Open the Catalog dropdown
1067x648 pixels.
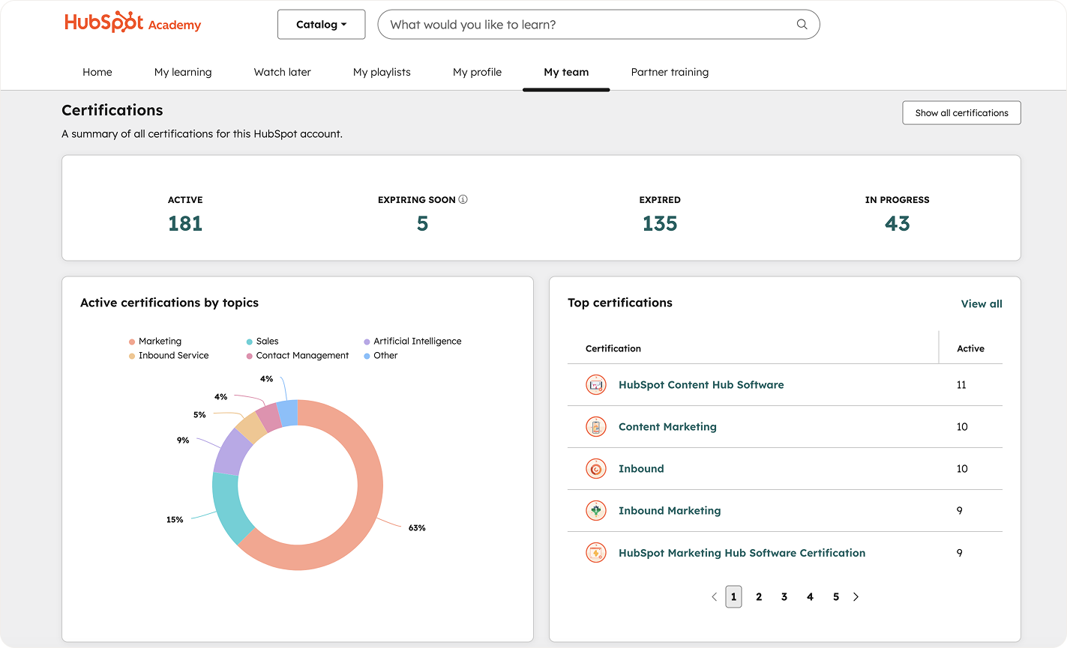point(321,24)
